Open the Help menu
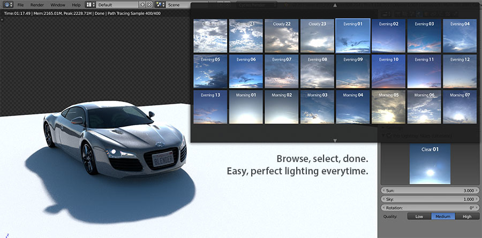482x238 pixels. point(76,4)
